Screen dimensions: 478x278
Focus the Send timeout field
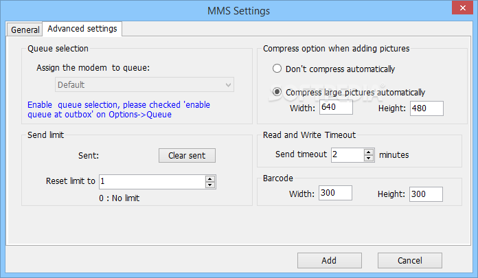347,154
